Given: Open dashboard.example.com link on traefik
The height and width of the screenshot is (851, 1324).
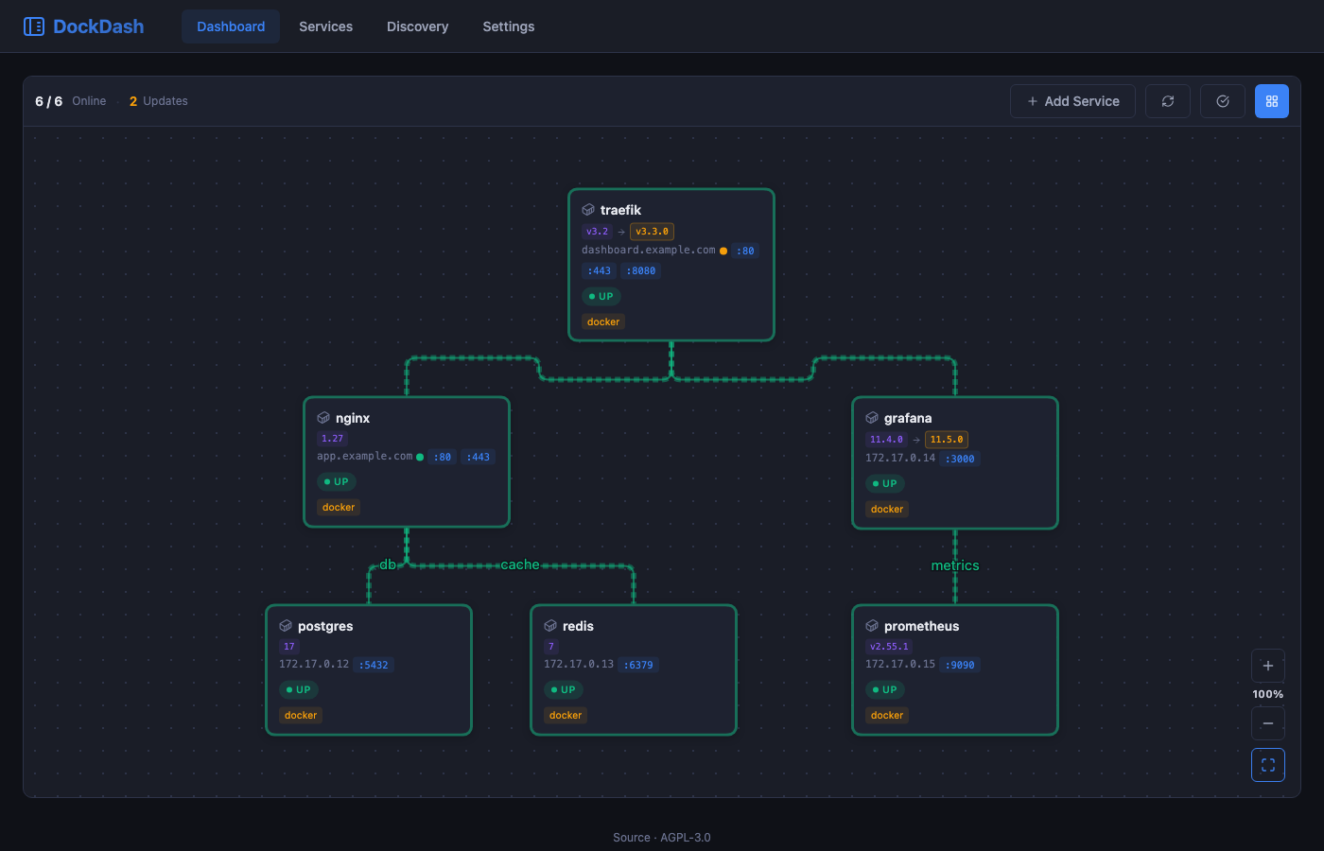Looking at the screenshot, I should [x=649, y=251].
